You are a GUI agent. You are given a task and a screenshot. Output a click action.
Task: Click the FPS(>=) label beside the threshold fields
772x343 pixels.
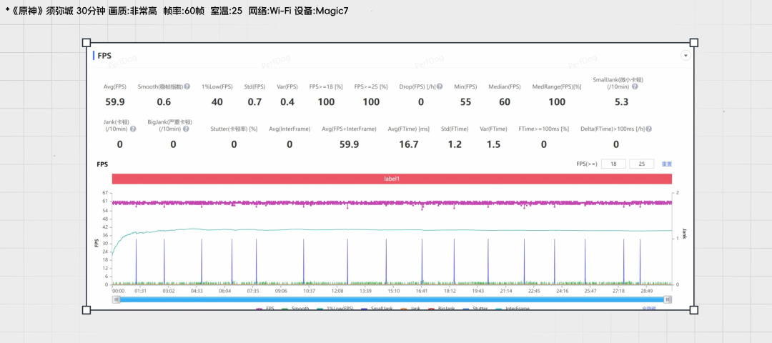(587, 164)
